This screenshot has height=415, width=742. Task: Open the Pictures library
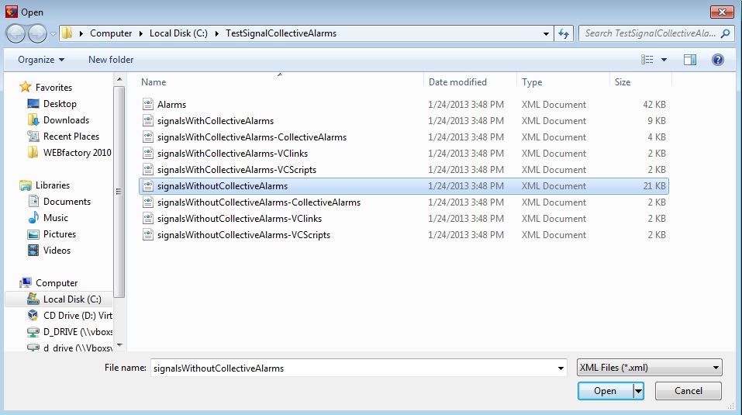pyautogui.click(x=52, y=234)
